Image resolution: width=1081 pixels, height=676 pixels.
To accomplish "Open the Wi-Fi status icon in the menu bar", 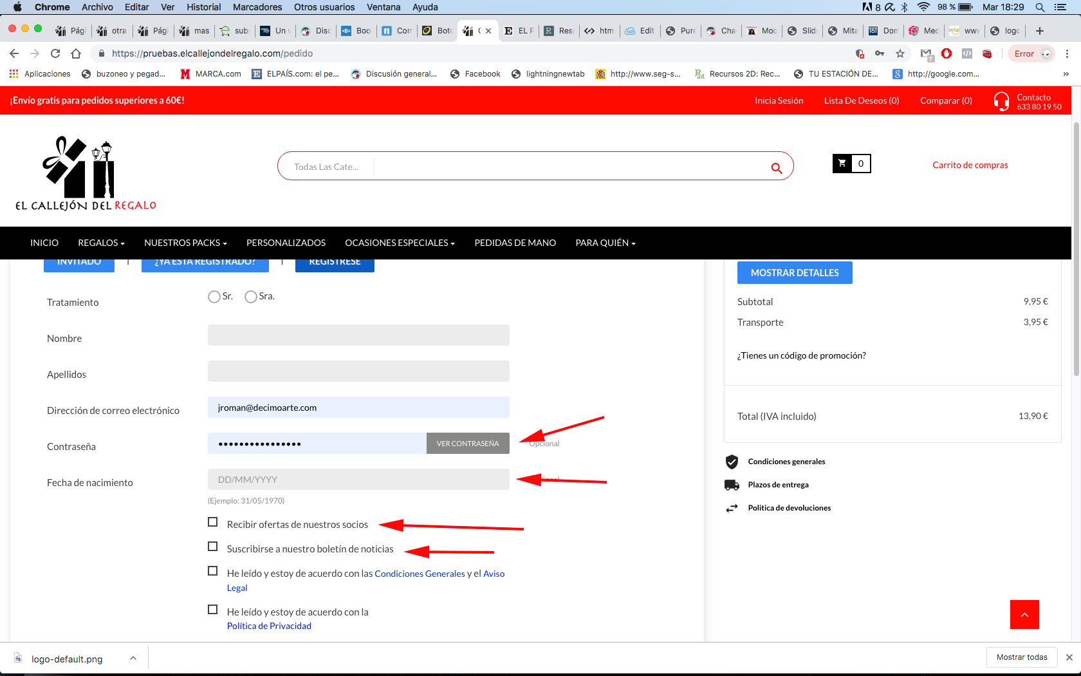I will [x=923, y=7].
